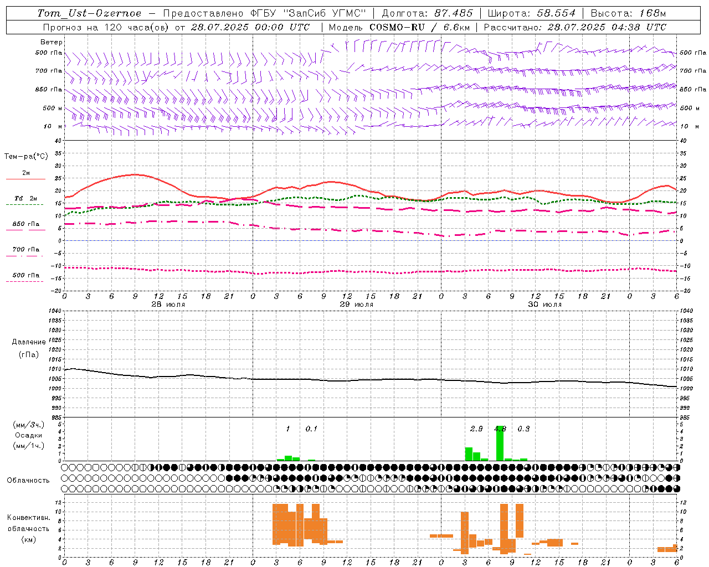Select the 'Долгота: 87.485' header field
709x567 pixels.
pos(427,13)
